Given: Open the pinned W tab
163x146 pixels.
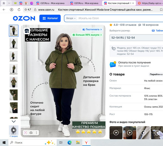Looking at the screenshot, I should pyautogui.click(x=15, y=3).
